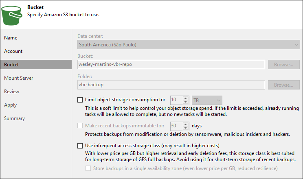Image resolution: width=303 pixels, height=179 pixels.
Task: Open the Mount Server step
Action: tap(19, 78)
